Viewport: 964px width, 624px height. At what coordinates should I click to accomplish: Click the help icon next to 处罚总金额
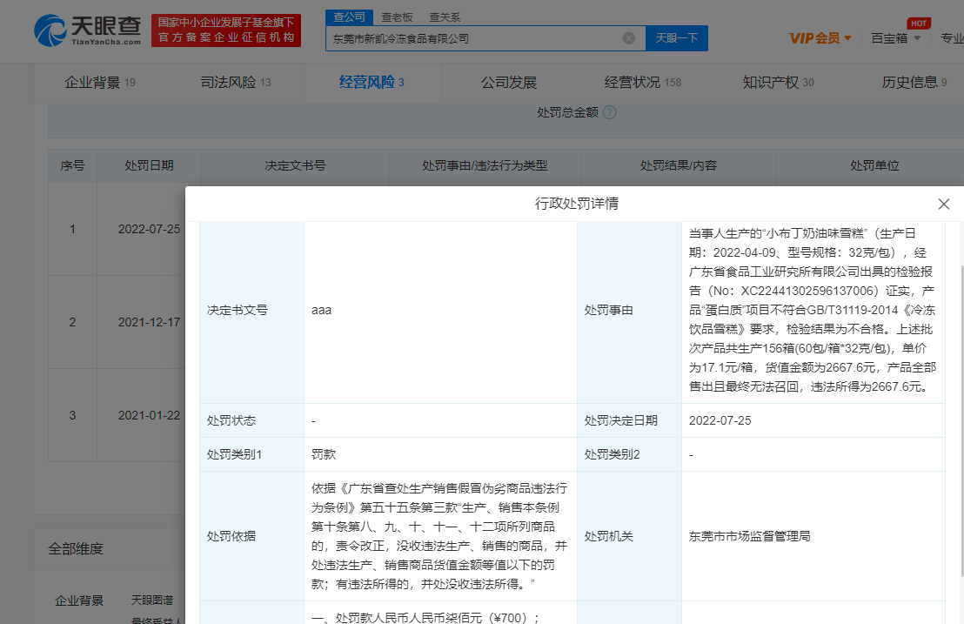click(609, 112)
